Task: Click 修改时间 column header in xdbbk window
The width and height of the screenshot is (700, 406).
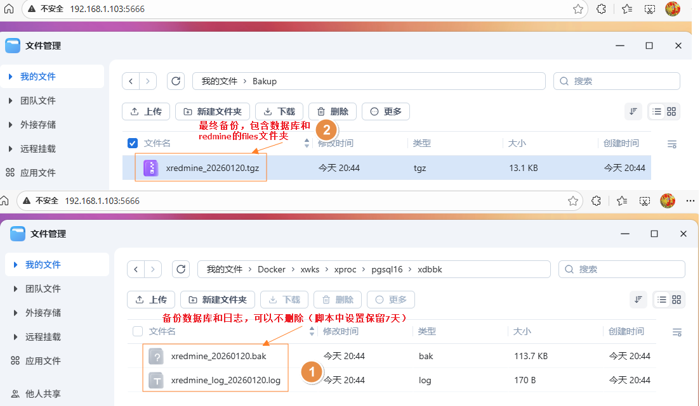Action: click(x=341, y=331)
